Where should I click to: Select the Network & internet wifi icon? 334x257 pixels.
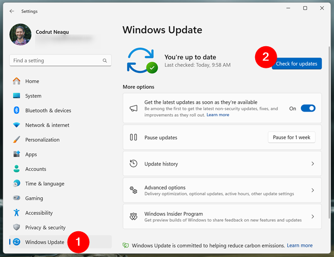16,125
